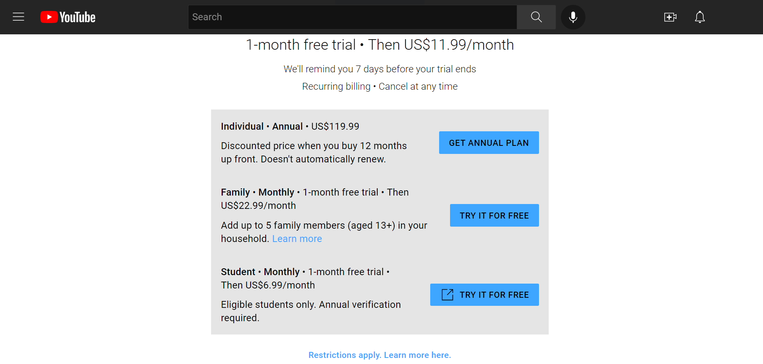
Task: Click the magnifier search button
Action: point(536,17)
